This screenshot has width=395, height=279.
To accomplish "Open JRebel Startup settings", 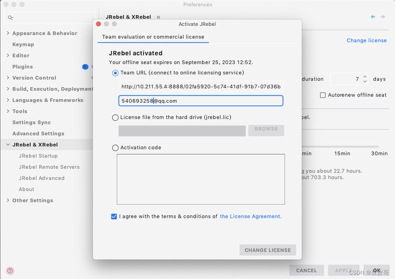I will pos(39,156).
